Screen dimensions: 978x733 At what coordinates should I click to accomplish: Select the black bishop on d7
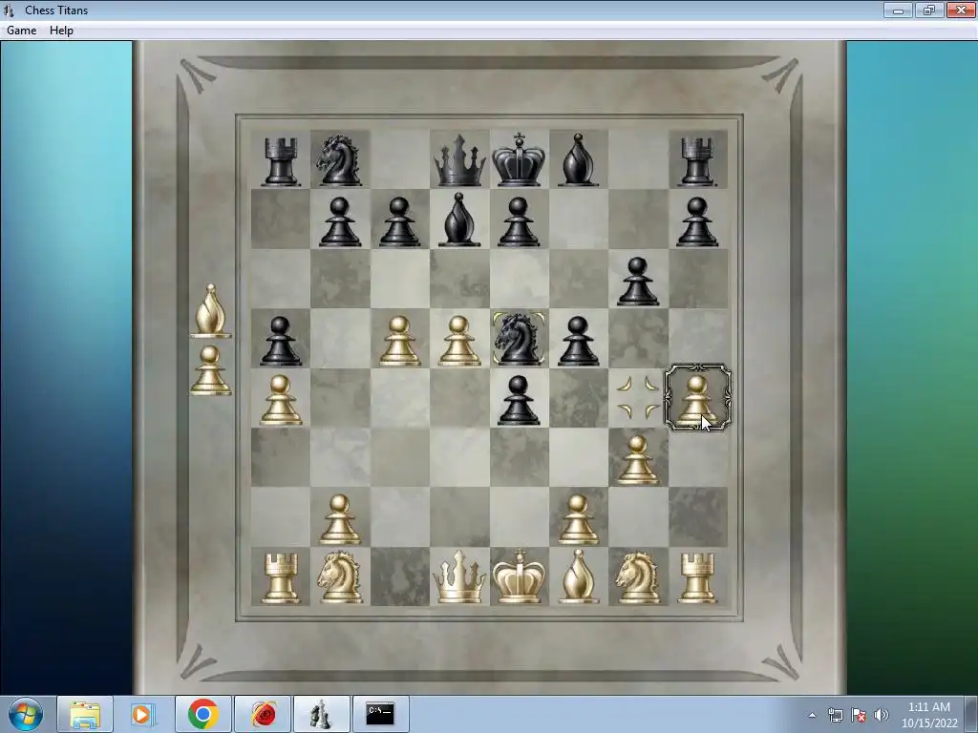[x=459, y=220]
